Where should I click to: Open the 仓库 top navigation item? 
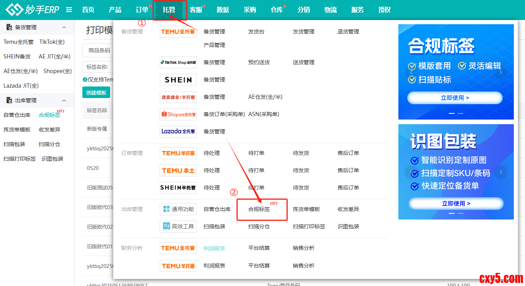click(277, 10)
